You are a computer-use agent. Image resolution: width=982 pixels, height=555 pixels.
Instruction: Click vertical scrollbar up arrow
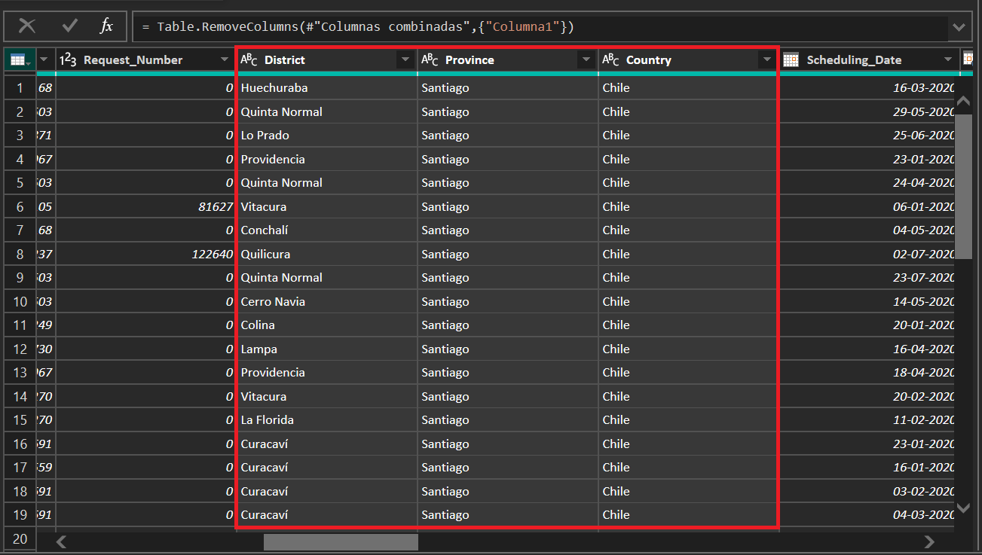(x=963, y=100)
